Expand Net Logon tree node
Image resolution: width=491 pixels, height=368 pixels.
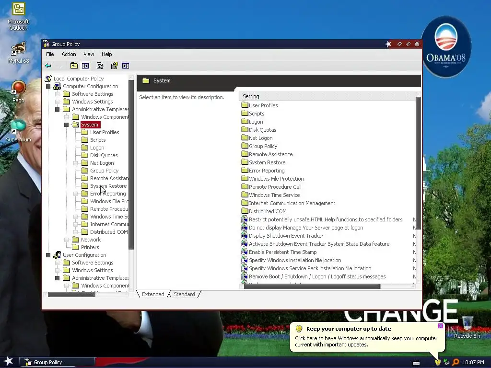(x=75, y=163)
